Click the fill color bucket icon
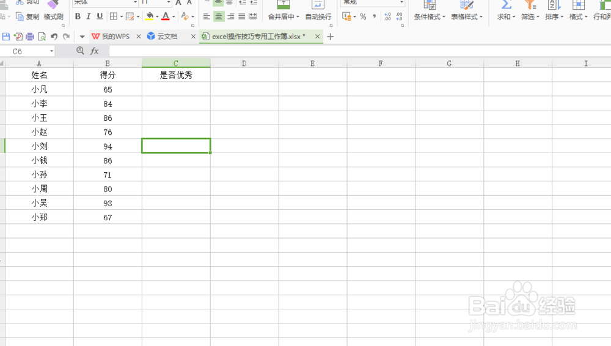This screenshot has height=346, width=611. click(x=149, y=16)
